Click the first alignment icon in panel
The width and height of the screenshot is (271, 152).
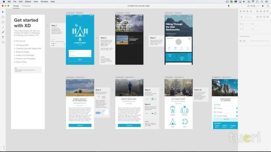(240, 11)
